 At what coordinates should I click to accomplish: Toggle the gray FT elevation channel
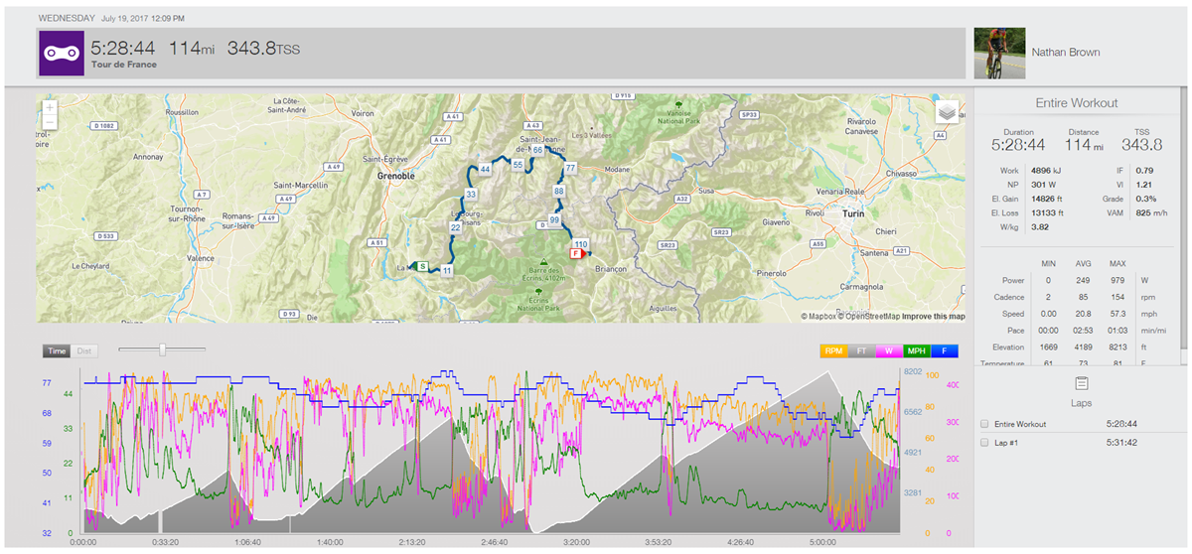861,350
